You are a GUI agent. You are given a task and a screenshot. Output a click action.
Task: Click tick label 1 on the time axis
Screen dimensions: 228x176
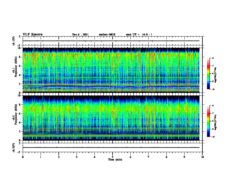coord(41,157)
